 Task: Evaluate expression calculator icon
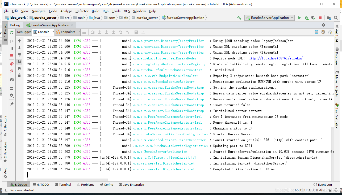[136, 32]
